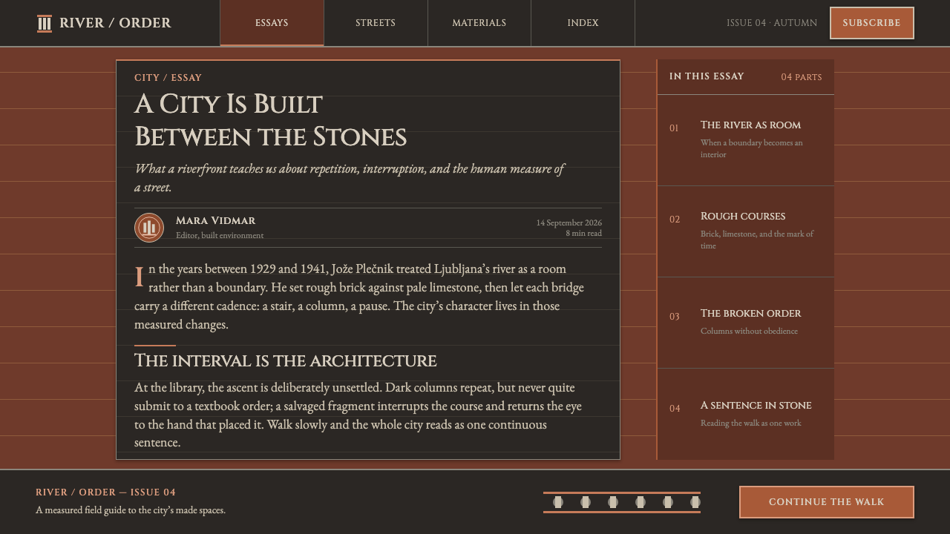Click the paragraph starting 'At the library'
The image size is (950, 534).
(358, 415)
